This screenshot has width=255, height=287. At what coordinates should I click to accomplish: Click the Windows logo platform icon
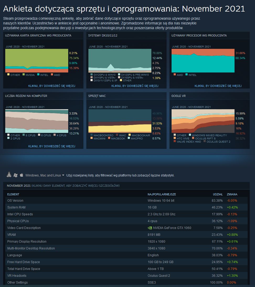tap(15, 175)
